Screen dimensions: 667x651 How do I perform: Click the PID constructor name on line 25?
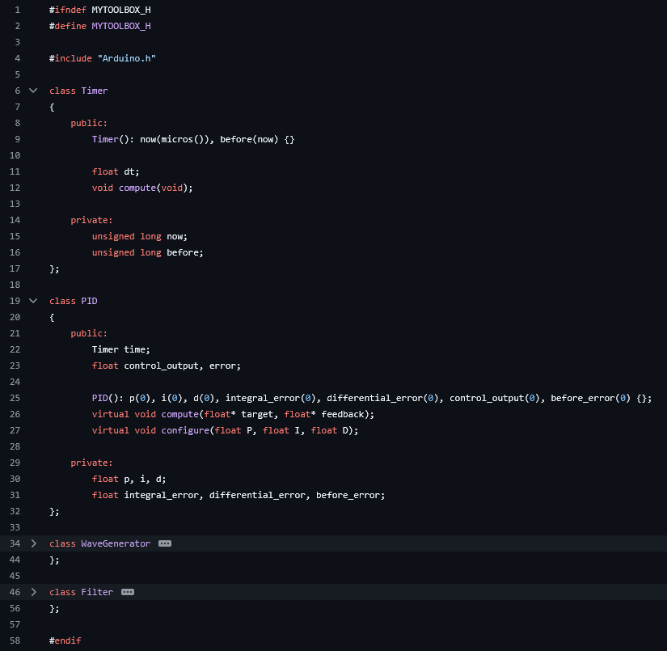coord(99,398)
